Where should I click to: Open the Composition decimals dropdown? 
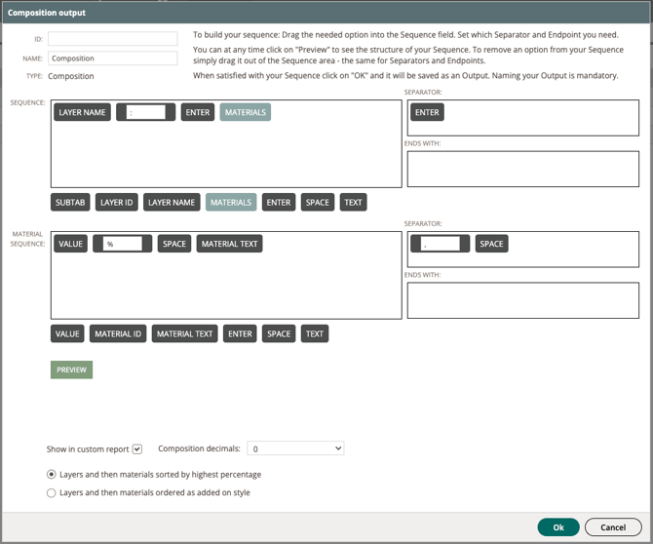[x=295, y=448]
